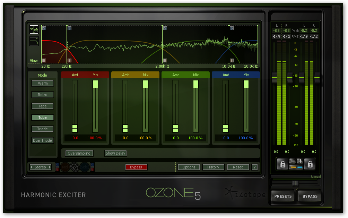Switch to the crossover filter view icon
Viewport: 348px width, 218px height.
point(34,41)
